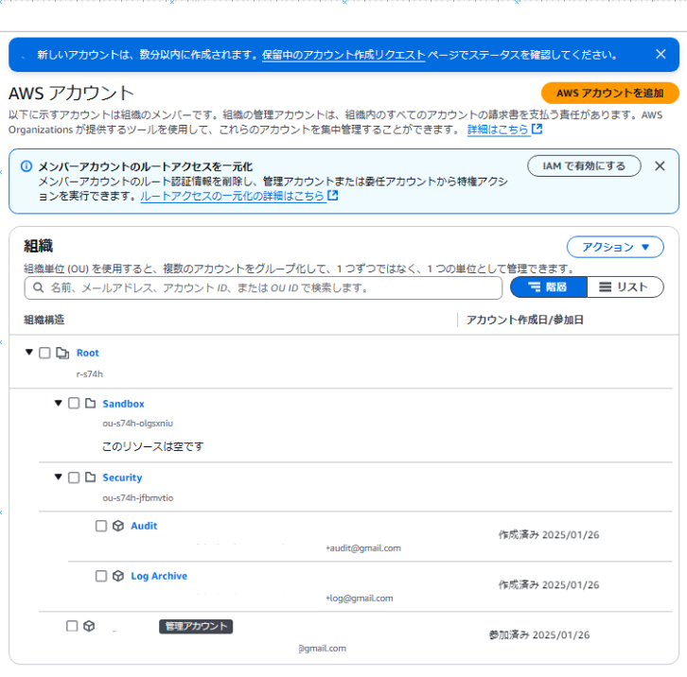Click the +audit@gmail.com email text
Screen dimensions: 687x677
point(363,548)
